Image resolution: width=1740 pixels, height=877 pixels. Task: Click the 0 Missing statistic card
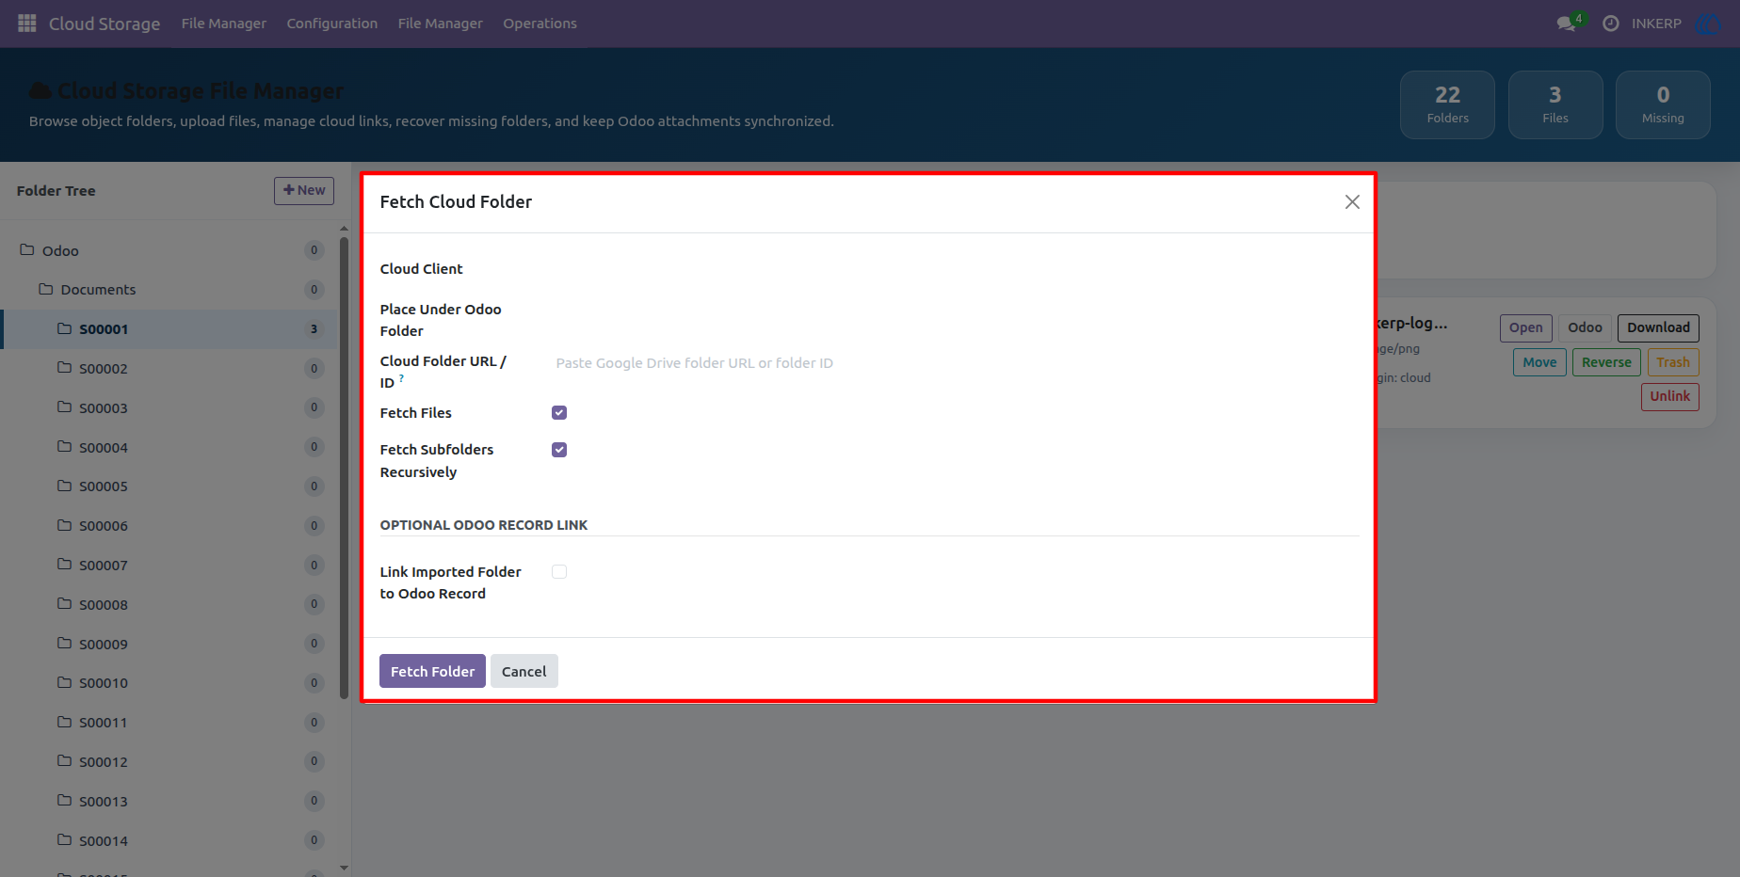coord(1663,104)
